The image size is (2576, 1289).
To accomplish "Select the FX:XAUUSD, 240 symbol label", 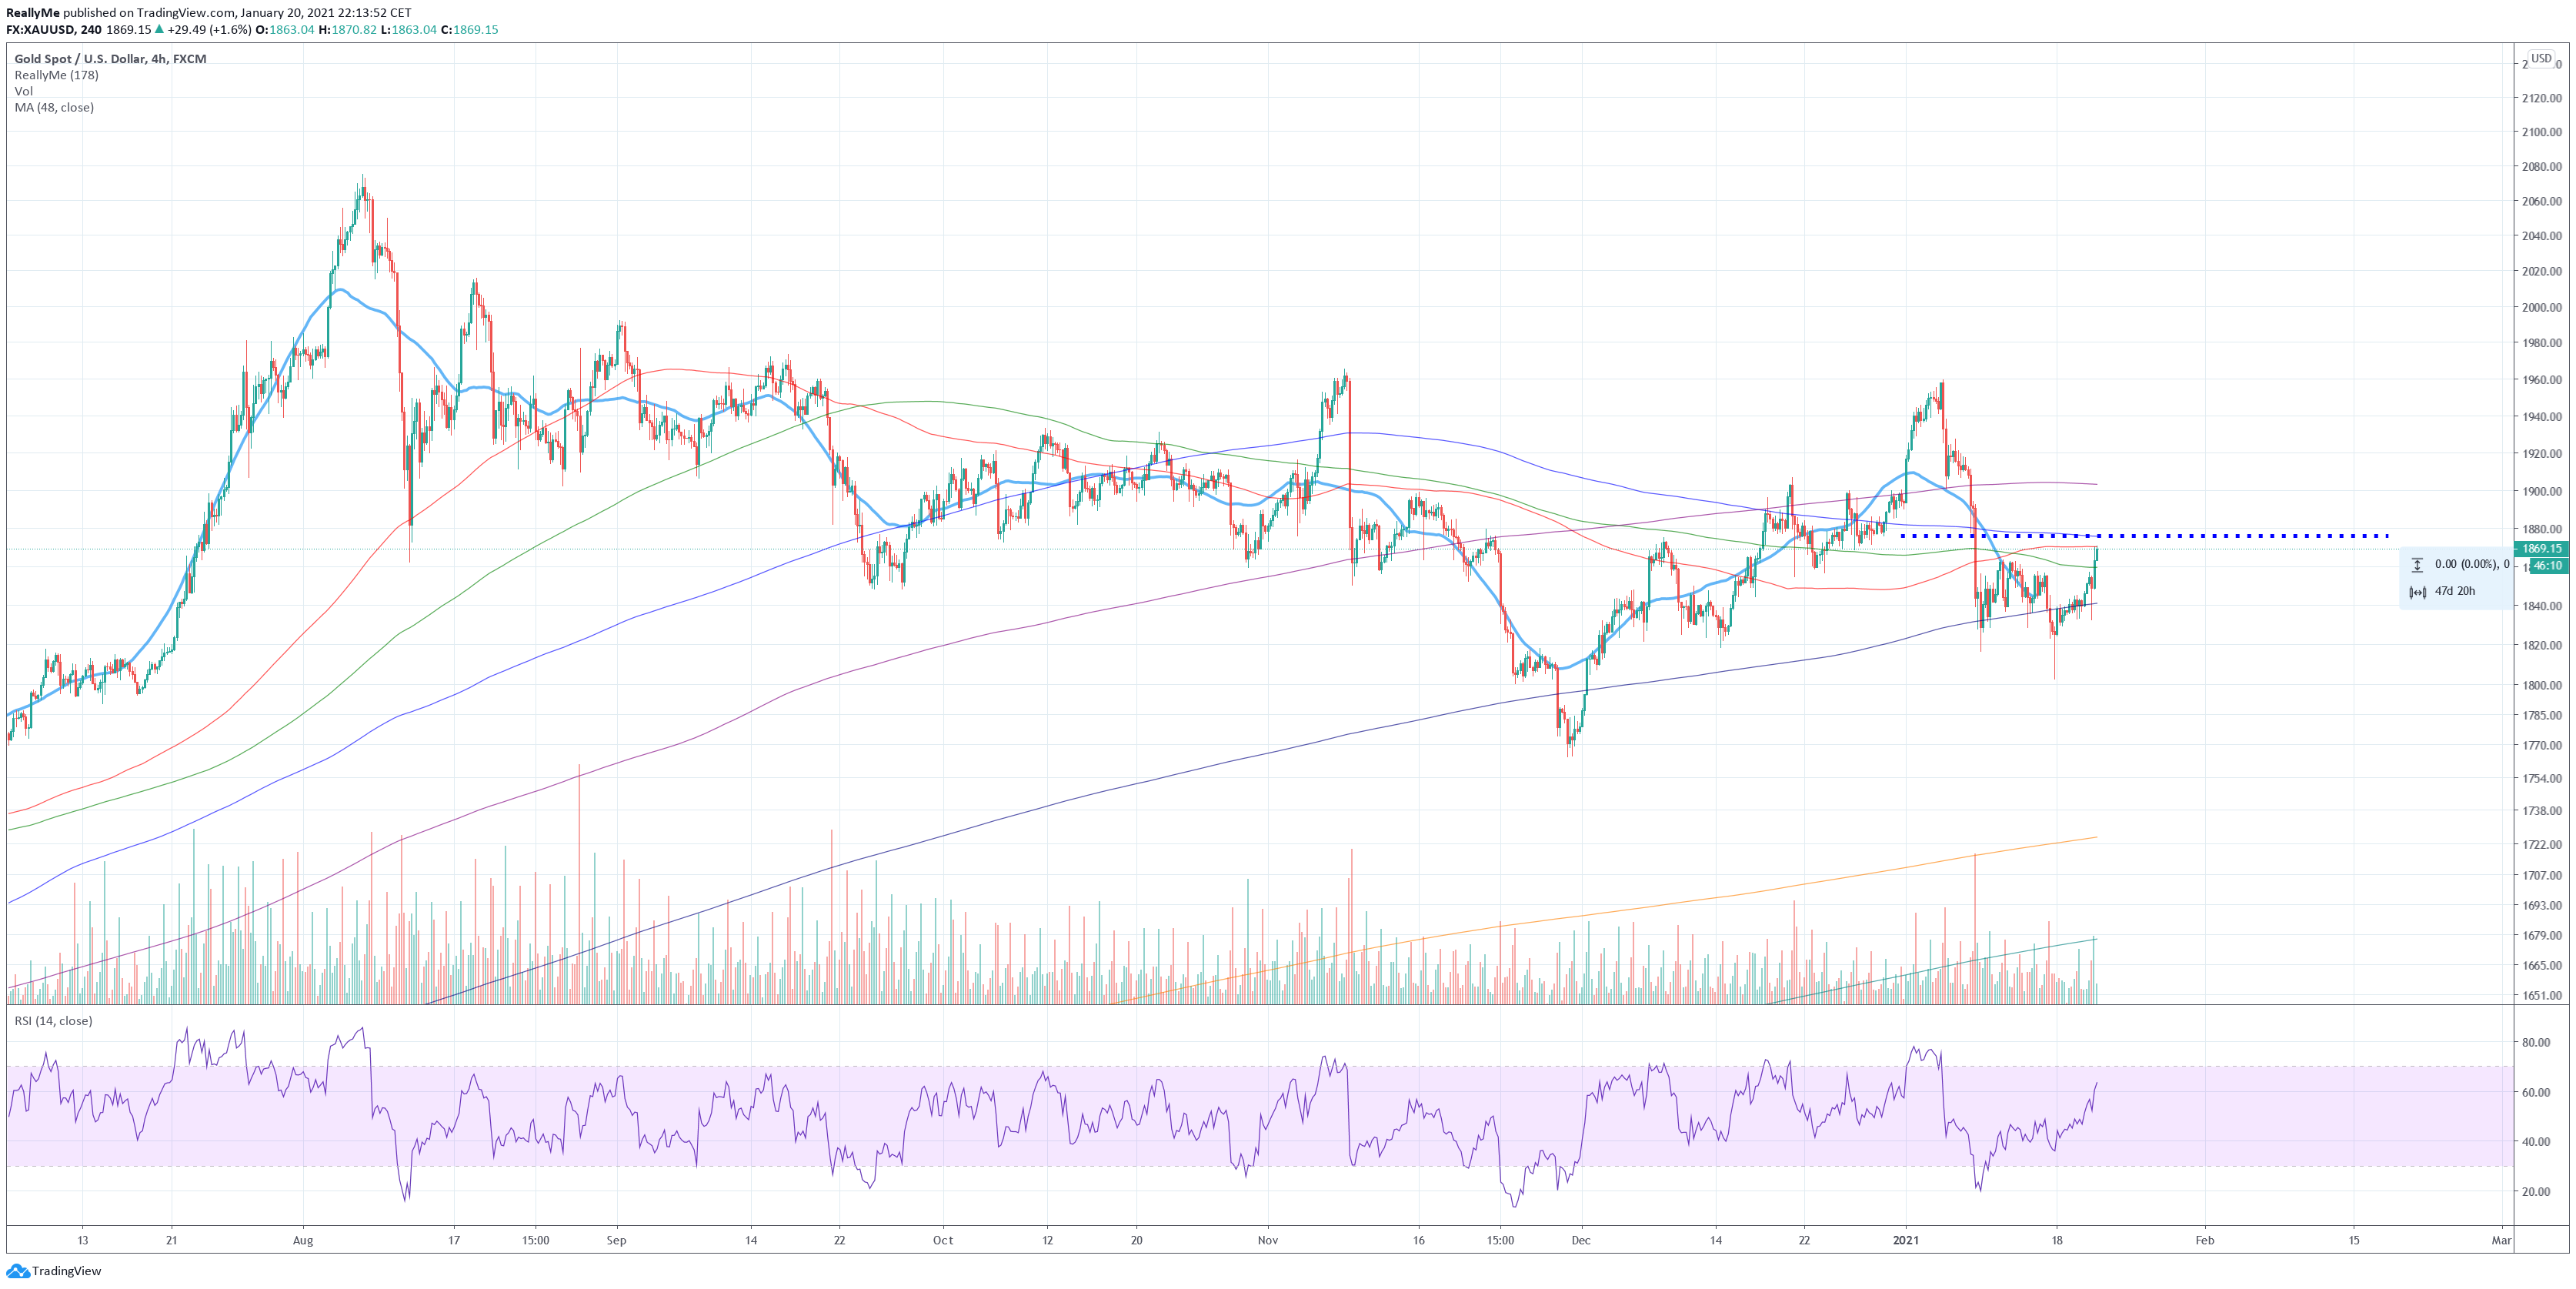I will coord(54,29).
